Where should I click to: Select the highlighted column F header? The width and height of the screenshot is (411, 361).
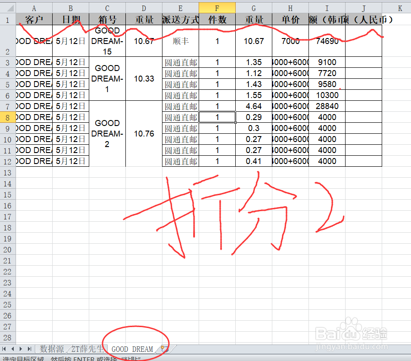[217, 7]
